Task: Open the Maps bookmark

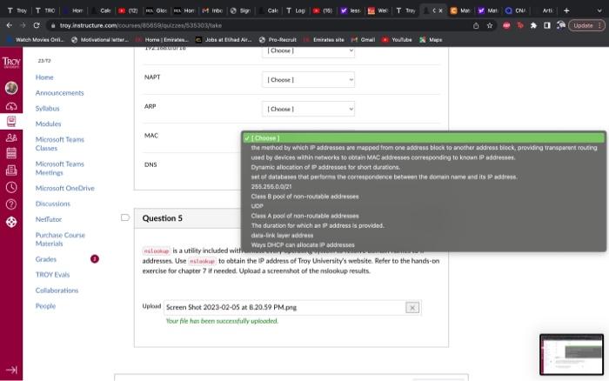Action: (431, 40)
